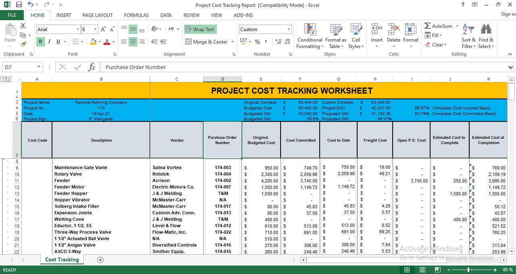This screenshot has height=274, width=516.
Task: Click Delete cells icon
Action: [393, 30]
